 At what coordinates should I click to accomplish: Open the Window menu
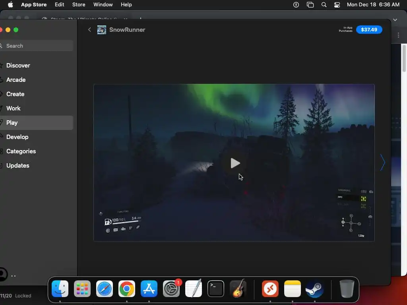point(103,4)
